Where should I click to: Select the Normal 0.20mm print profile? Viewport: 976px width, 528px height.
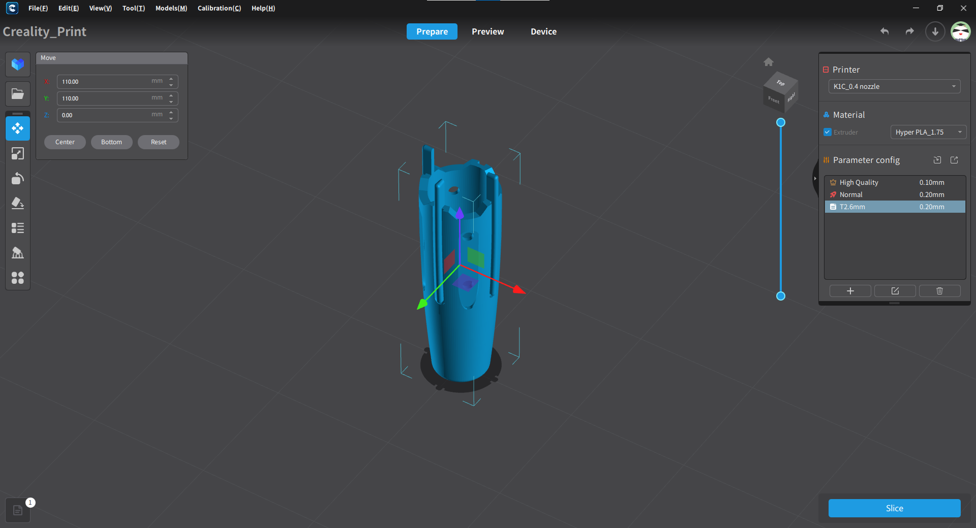[x=894, y=194]
